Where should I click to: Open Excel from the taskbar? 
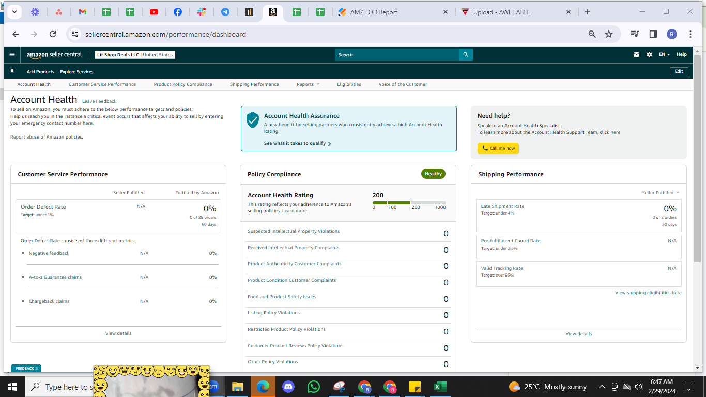pos(440,387)
